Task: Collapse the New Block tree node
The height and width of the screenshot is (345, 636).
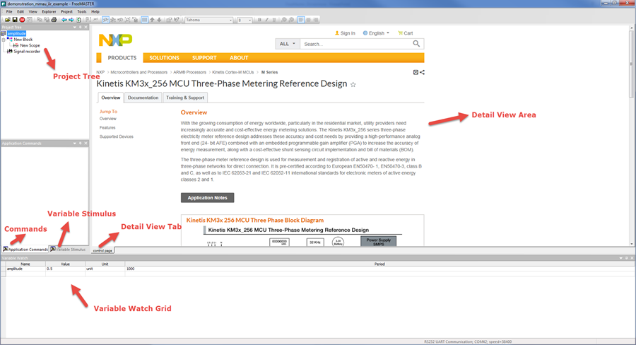Action: pos(4,40)
